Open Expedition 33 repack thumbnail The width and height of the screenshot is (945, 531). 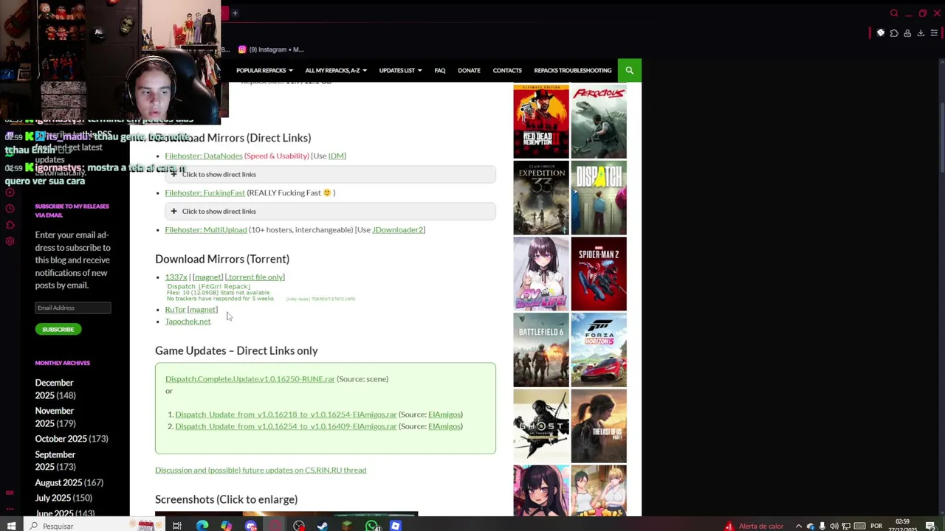[x=541, y=198]
